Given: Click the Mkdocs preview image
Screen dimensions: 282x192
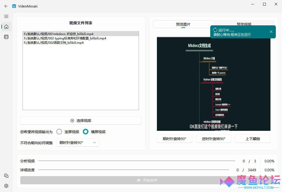Looking at the screenshot, I should coord(214,84).
